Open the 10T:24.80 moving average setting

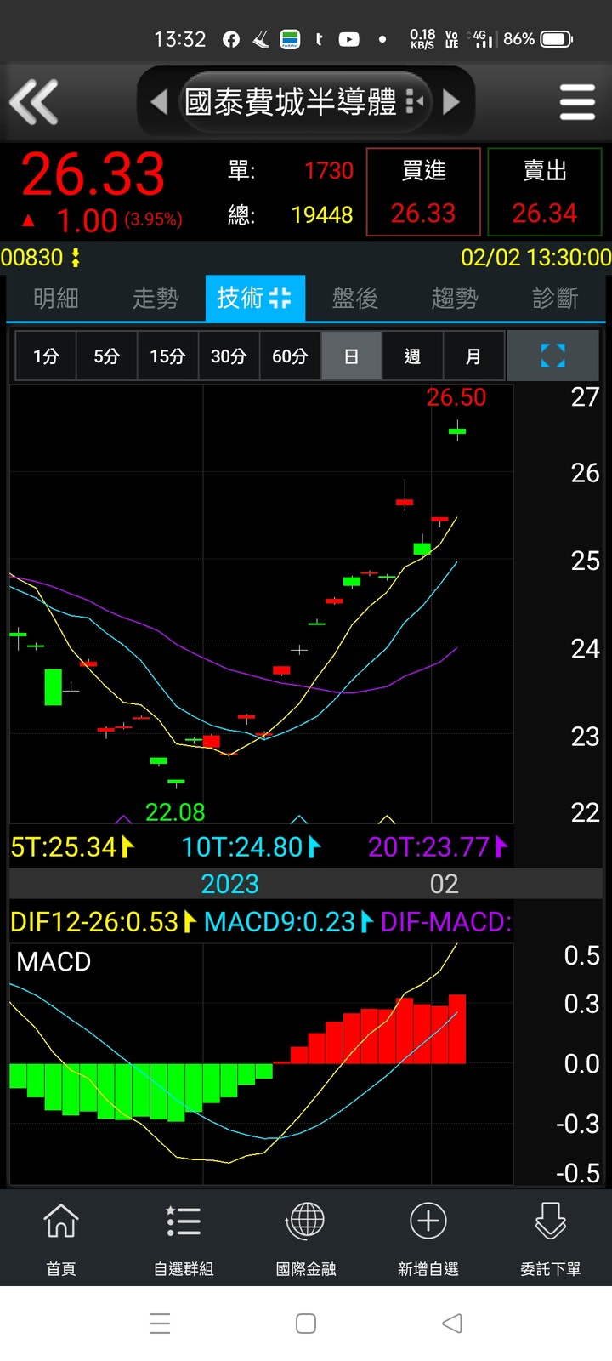tap(252, 847)
